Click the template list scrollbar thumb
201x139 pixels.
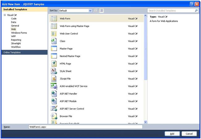[x=145, y=48]
